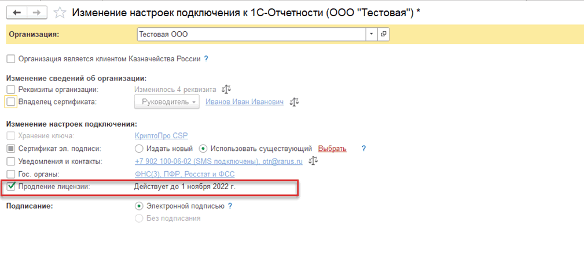Select Использовать существующий radio option
The width and height of the screenshot is (584, 277).
click(x=203, y=149)
